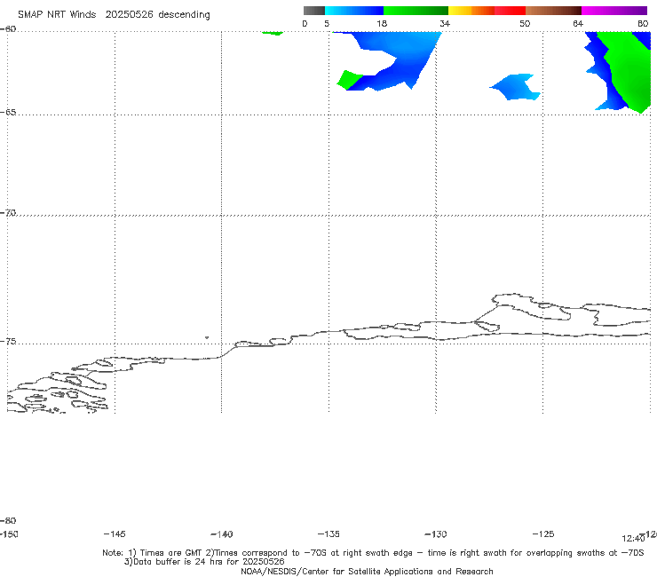Image resolution: width=657 pixels, height=577 pixels.
Task: Click the longitude label '-135'
Action: click(328, 534)
